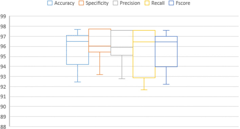The image size is (240, 129).
Task: Click the Precision legend color box
Action: [115, 3]
